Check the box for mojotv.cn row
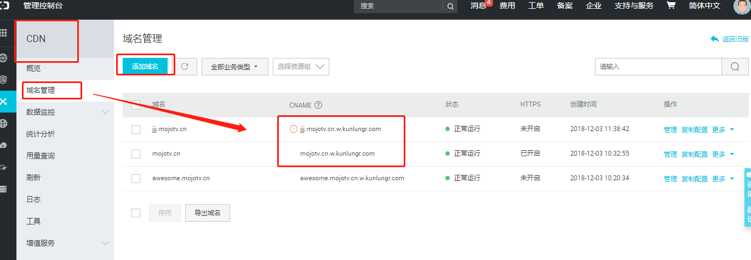 (x=136, y=154)
